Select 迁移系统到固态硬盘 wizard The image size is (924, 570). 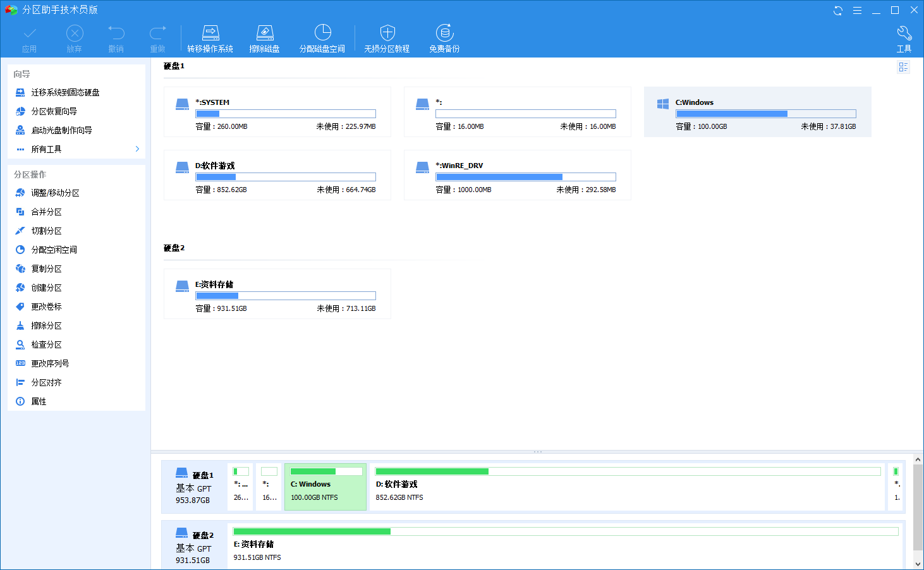coord(65,92)
